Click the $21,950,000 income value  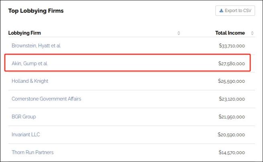tap(232, 117)
